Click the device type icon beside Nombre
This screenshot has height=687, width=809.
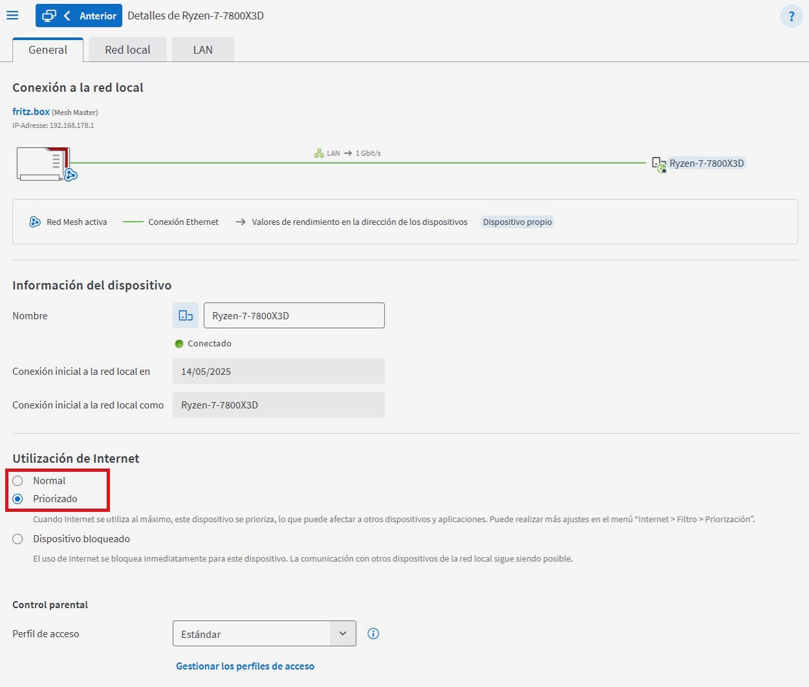point(186,315)
